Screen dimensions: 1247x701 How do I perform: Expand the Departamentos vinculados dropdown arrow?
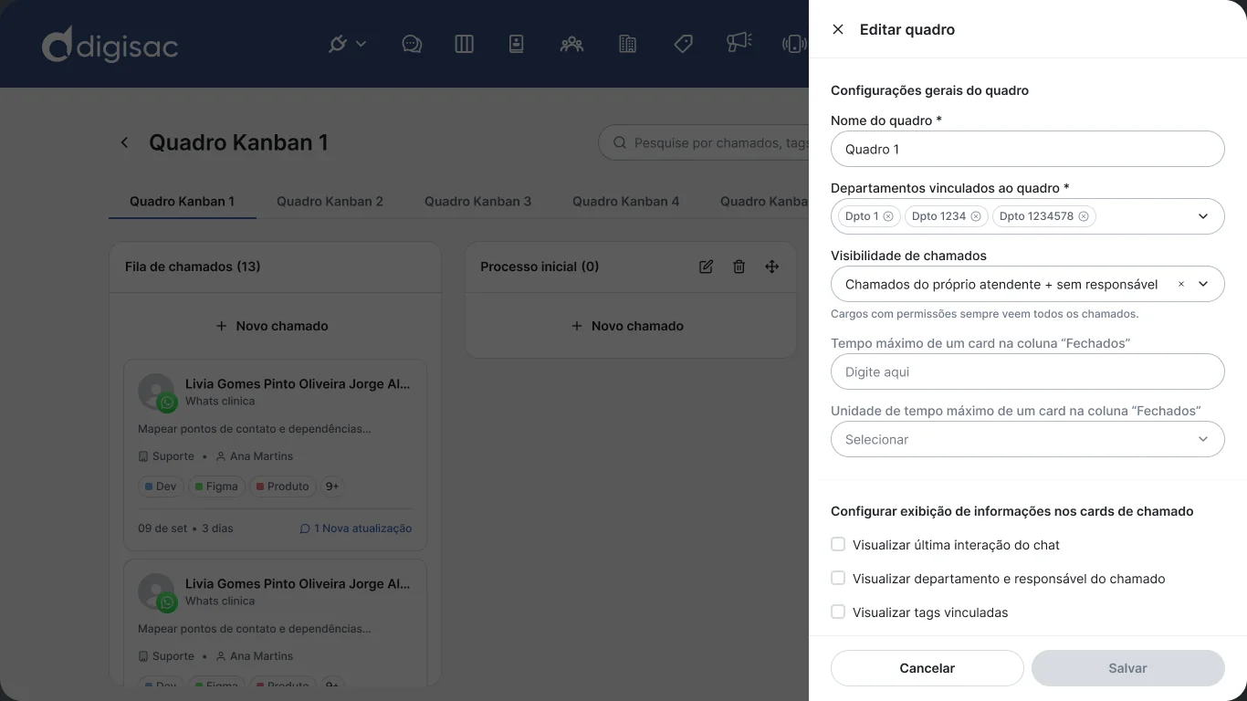(x=1203, y=216)
